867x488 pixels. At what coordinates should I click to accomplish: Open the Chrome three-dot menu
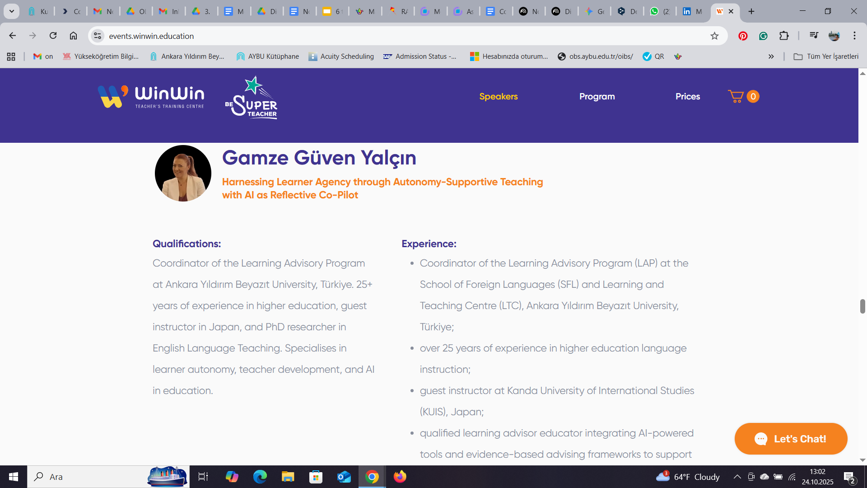(x=854, y=36)
